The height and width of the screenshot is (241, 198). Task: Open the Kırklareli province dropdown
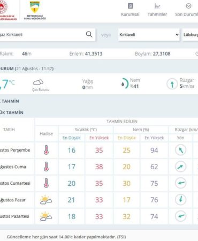click(x=149, y=35)
